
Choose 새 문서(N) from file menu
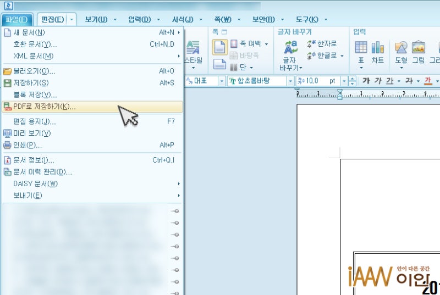coord(92,32)
